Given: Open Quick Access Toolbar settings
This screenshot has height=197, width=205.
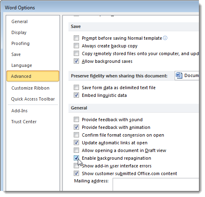Looking at the screenshot, I should click(33, 99).
